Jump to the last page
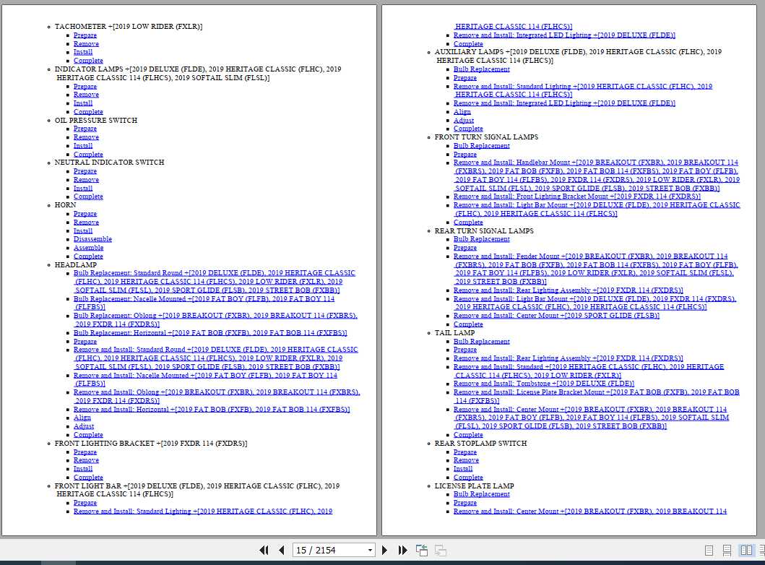The width and height of the screenshot is (765, 565). [x=402, y=551]
